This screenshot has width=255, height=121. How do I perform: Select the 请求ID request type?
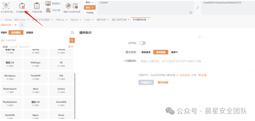[175, 52]
